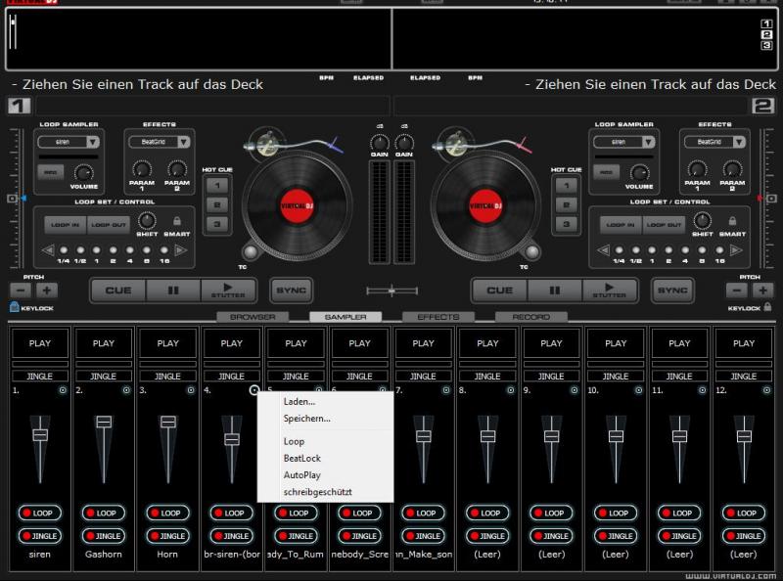
Task: Double loop with right arrow on right deck
Action: point(736,249)
